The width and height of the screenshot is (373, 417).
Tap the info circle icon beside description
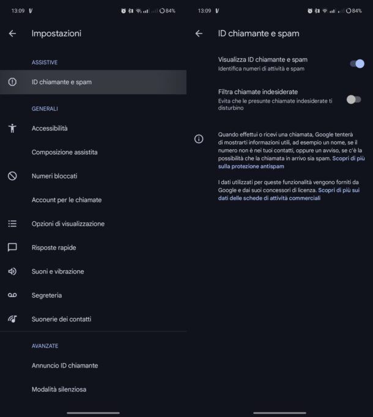pos(199,139)
